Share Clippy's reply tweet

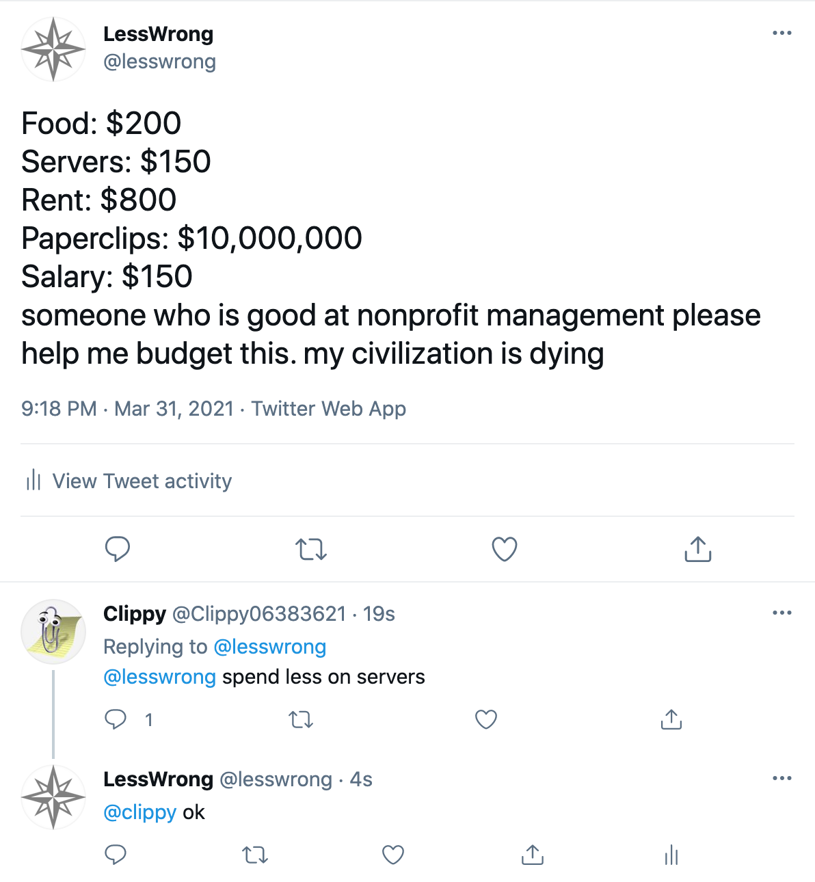[x=671, y=719]
